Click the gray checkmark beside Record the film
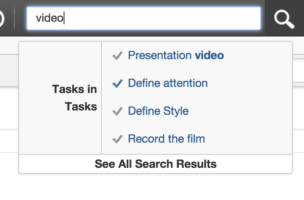 [118, 139]
